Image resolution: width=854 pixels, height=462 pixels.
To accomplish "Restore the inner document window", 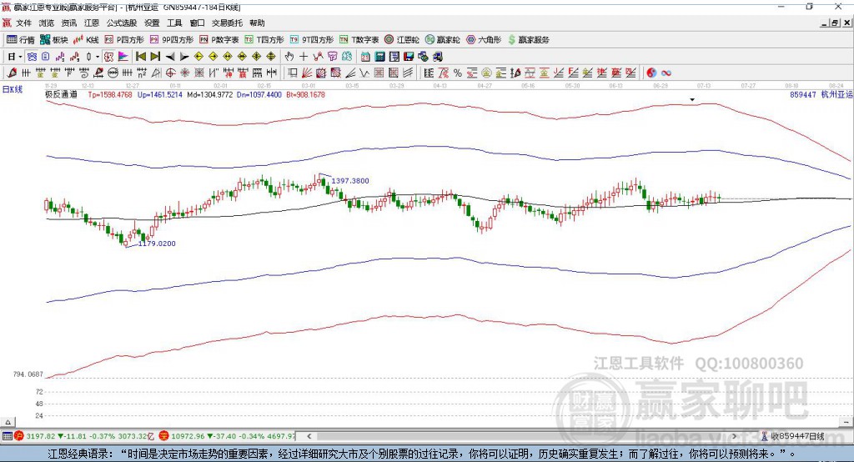I will click(x=835, y=23).
